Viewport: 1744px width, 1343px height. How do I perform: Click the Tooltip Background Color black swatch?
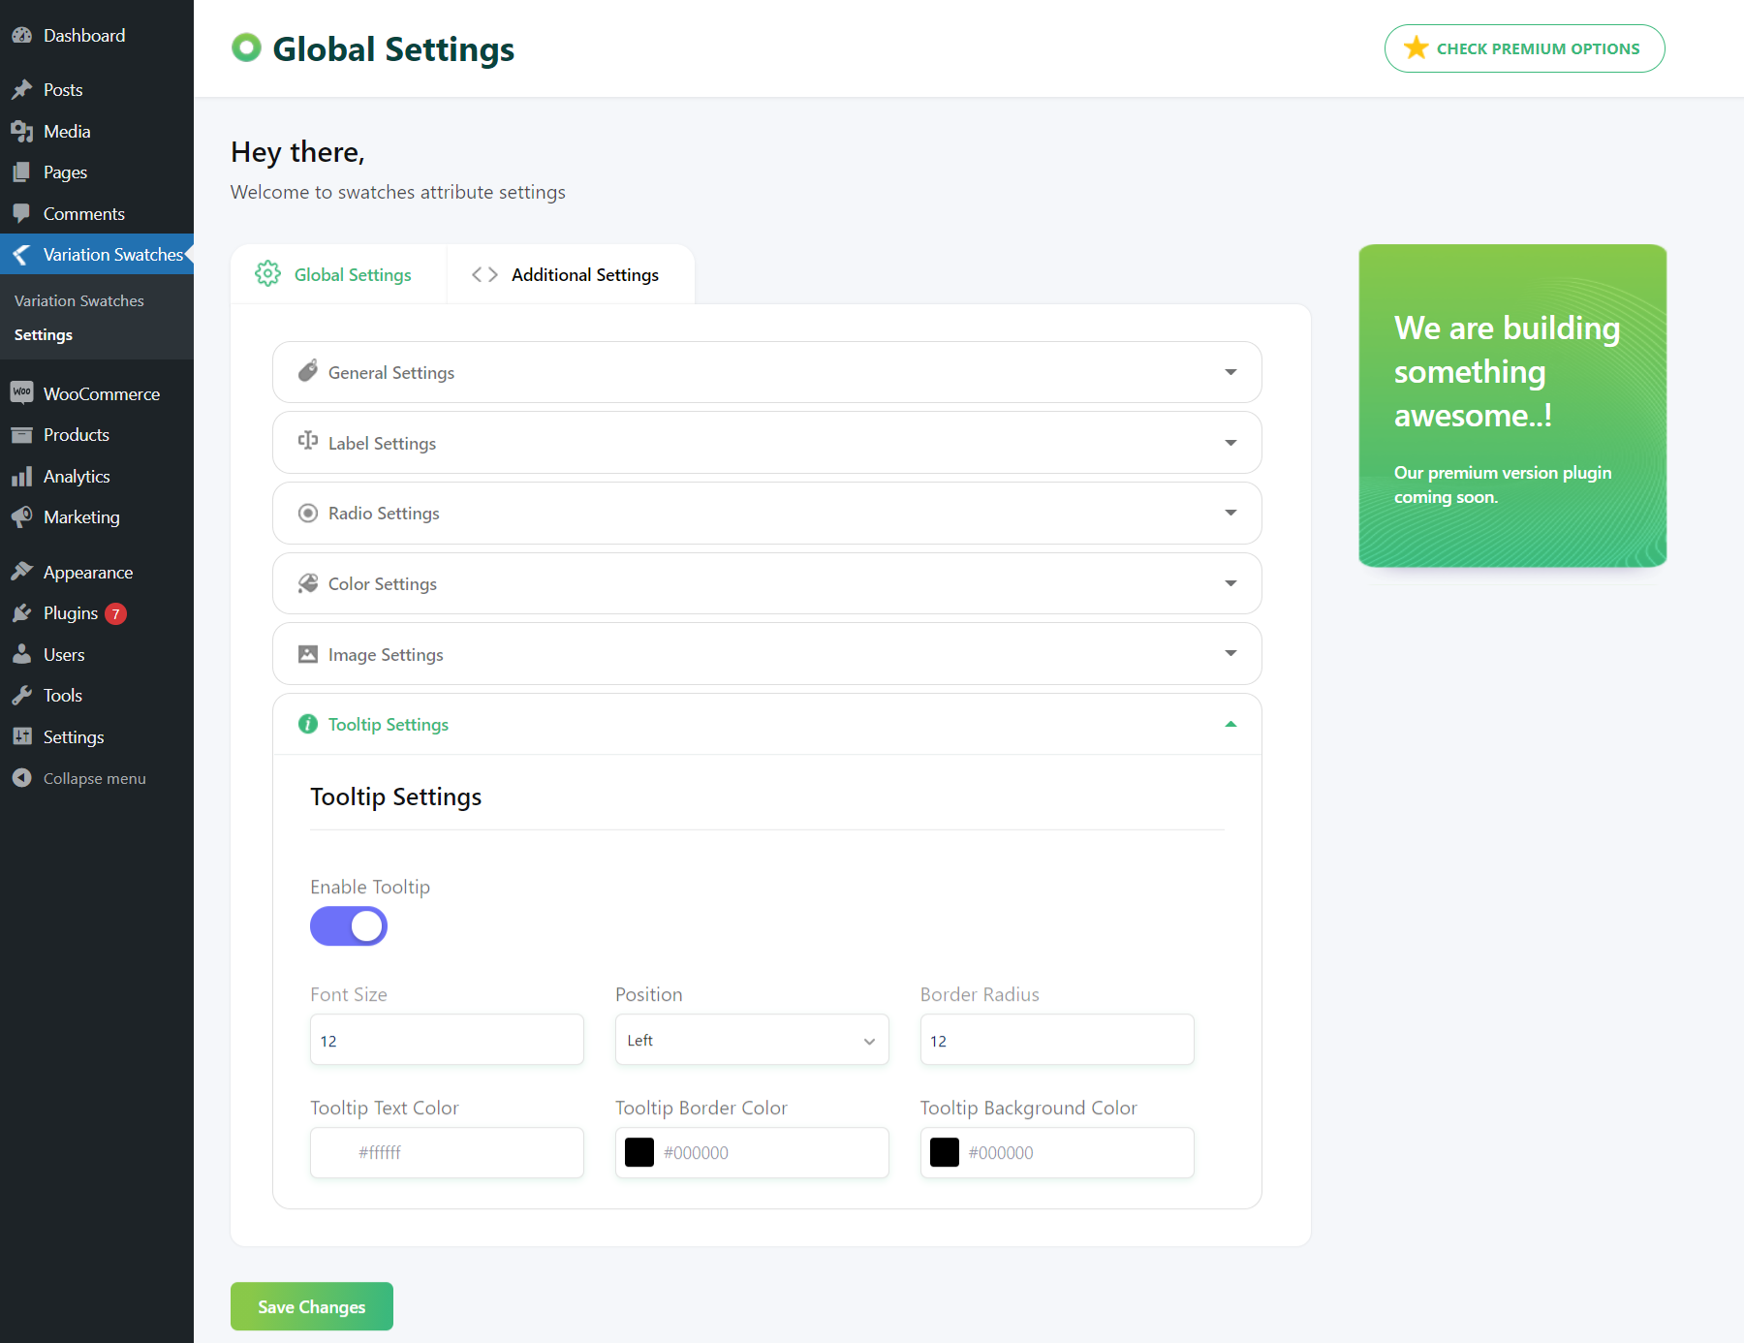945,1152
